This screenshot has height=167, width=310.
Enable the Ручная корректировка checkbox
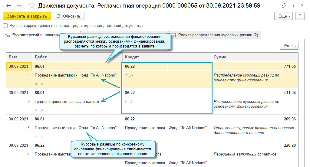click(5, 25)
